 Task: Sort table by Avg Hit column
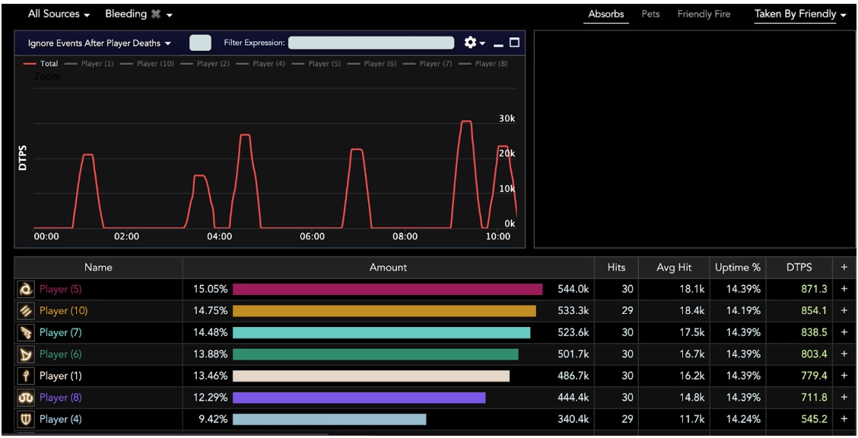674,268
